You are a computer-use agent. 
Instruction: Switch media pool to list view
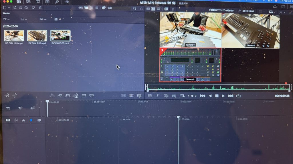97,8
